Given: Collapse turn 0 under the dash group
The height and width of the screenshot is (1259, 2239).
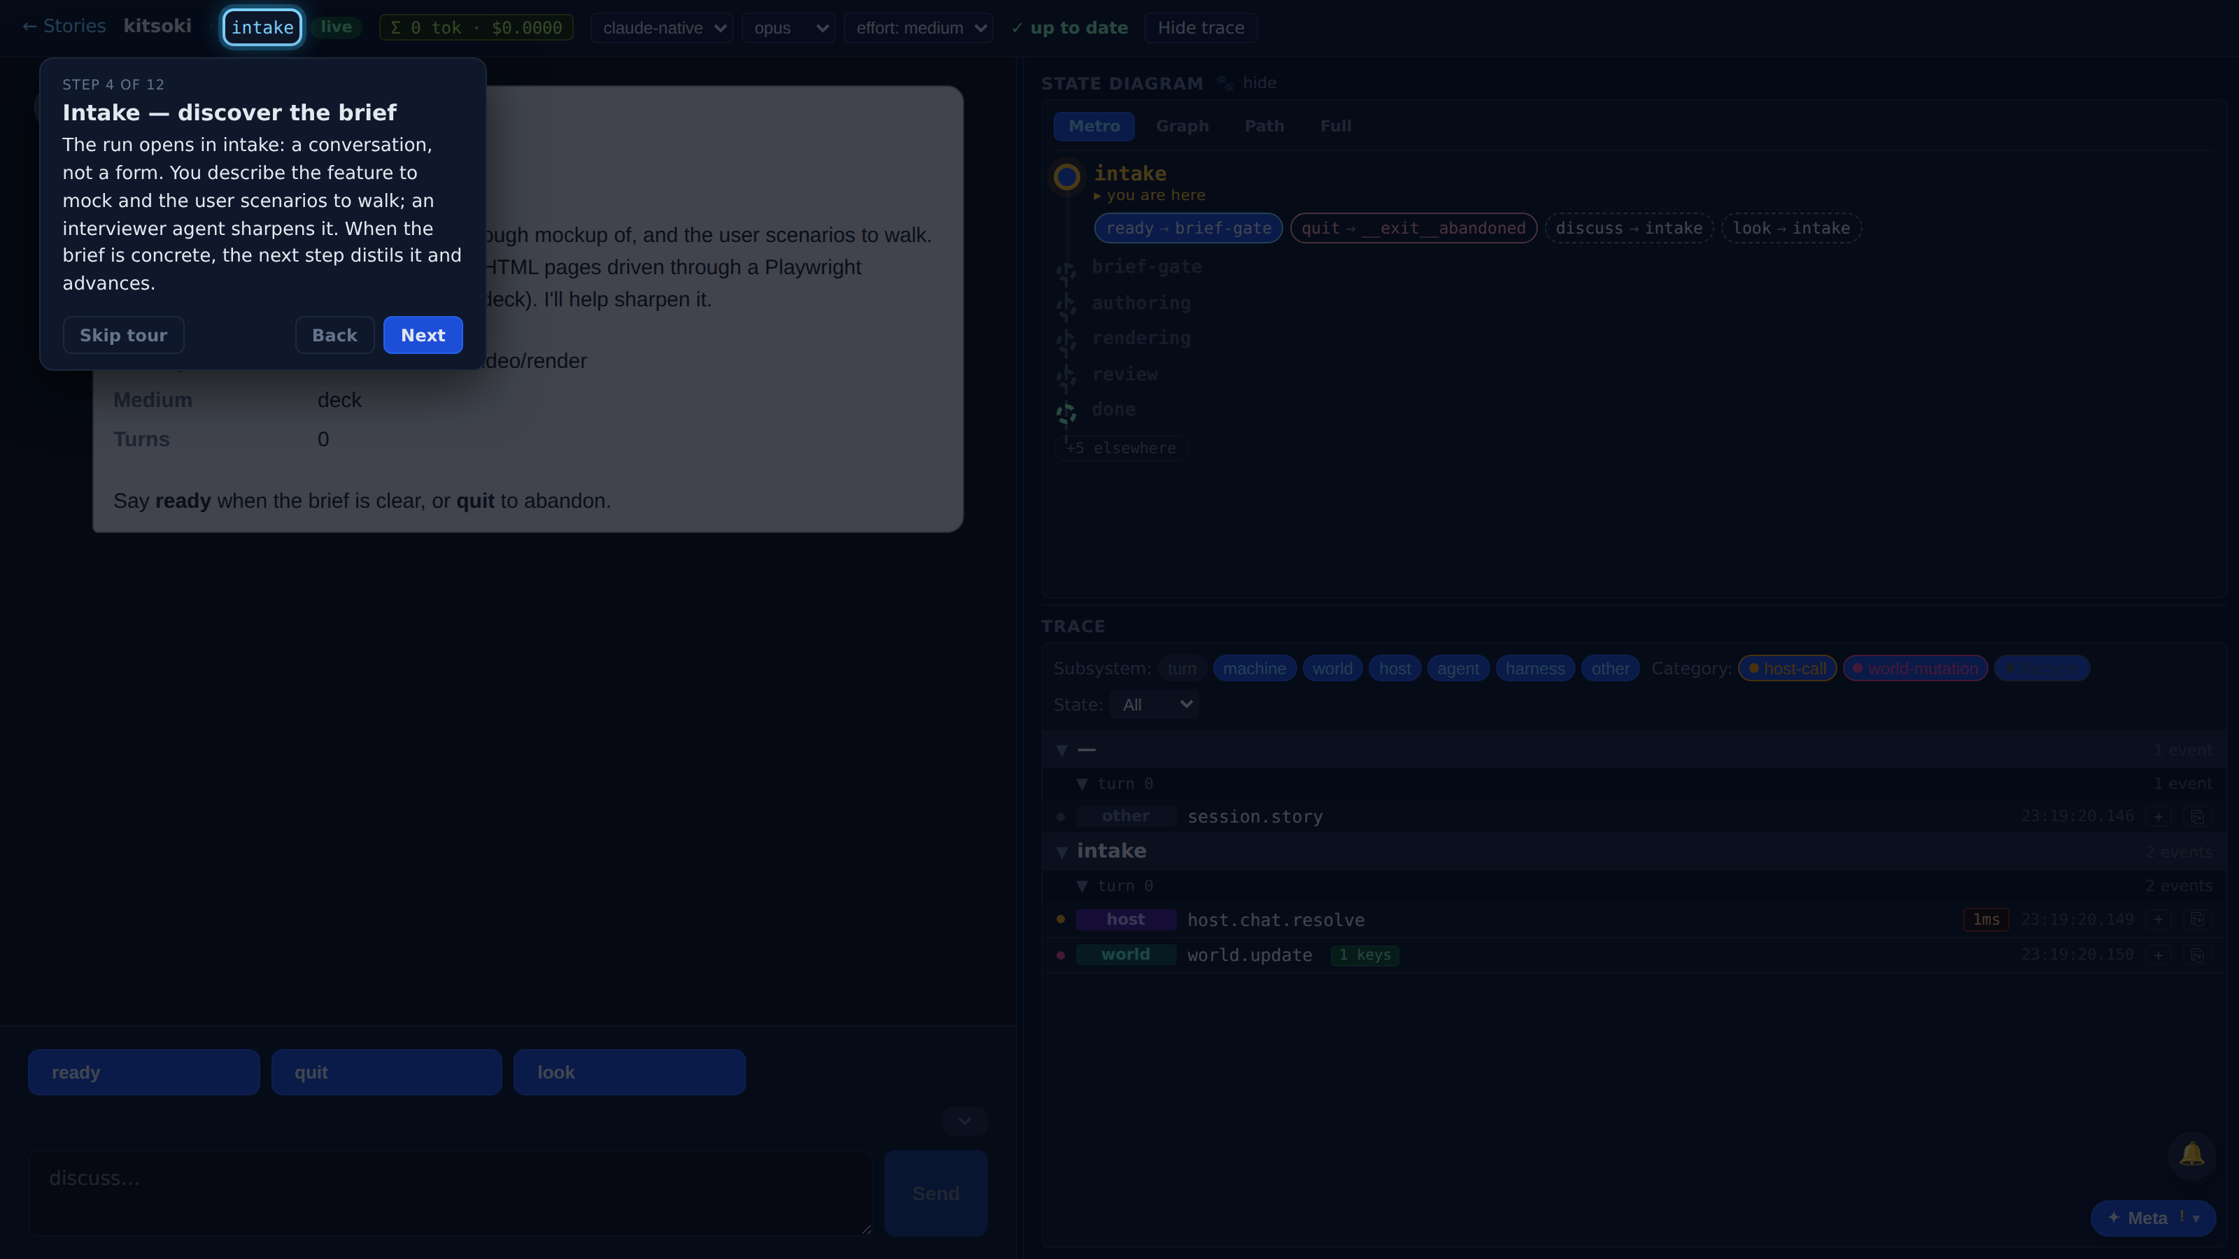Looking at the screenshot, I should (x=1081, y=783).
